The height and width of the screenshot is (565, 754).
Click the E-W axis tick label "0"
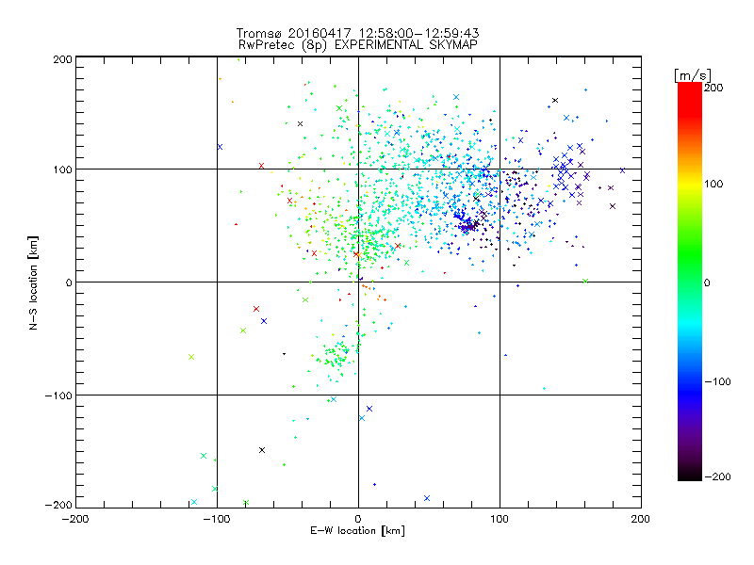(x=358, y=519)
